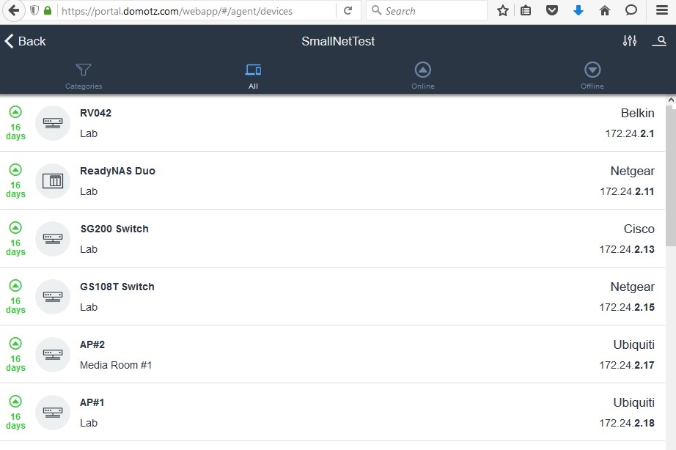The width and height of the screenshot is (676, 450).
Task: Open the AP#1 device name
Action: tap(92, 402)
